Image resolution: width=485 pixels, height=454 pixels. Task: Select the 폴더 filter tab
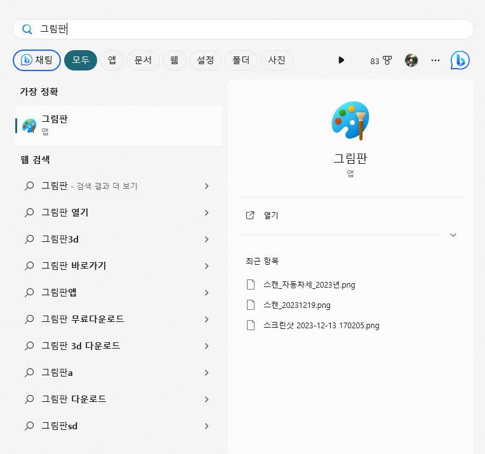241,60
